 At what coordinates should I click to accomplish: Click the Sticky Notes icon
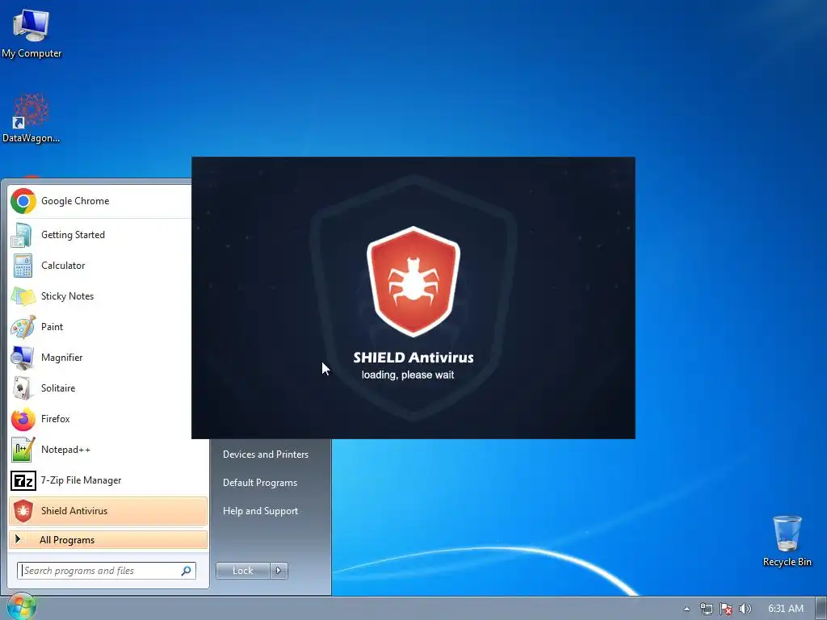tap(23, 296)
